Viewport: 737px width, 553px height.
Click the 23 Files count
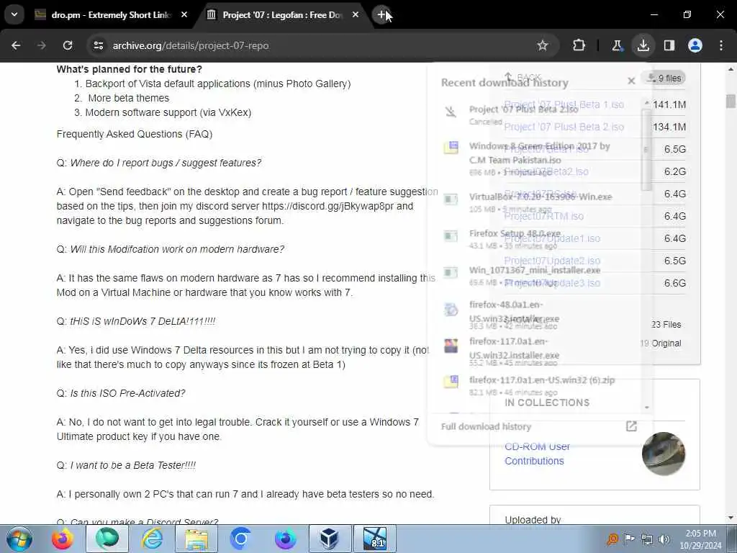point(666,325)
